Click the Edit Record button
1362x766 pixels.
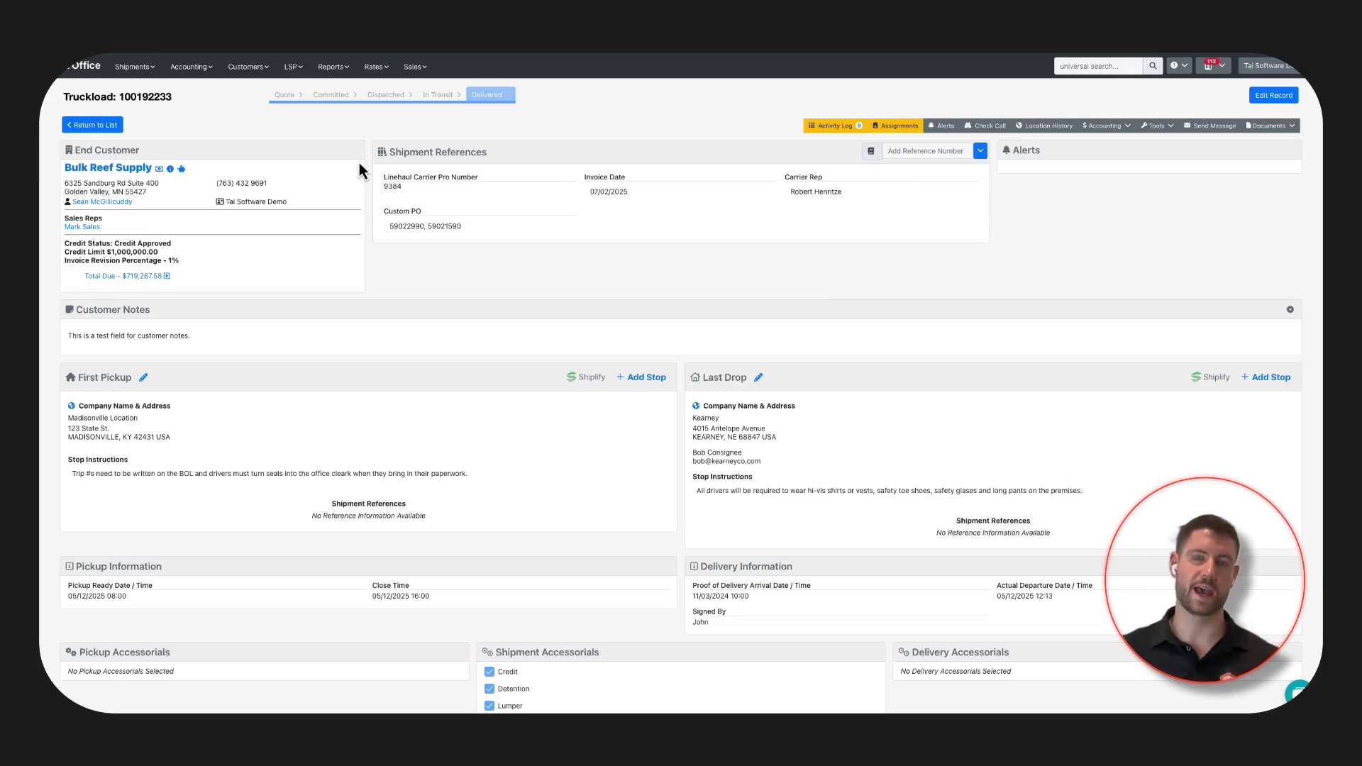pos(1273,95)
